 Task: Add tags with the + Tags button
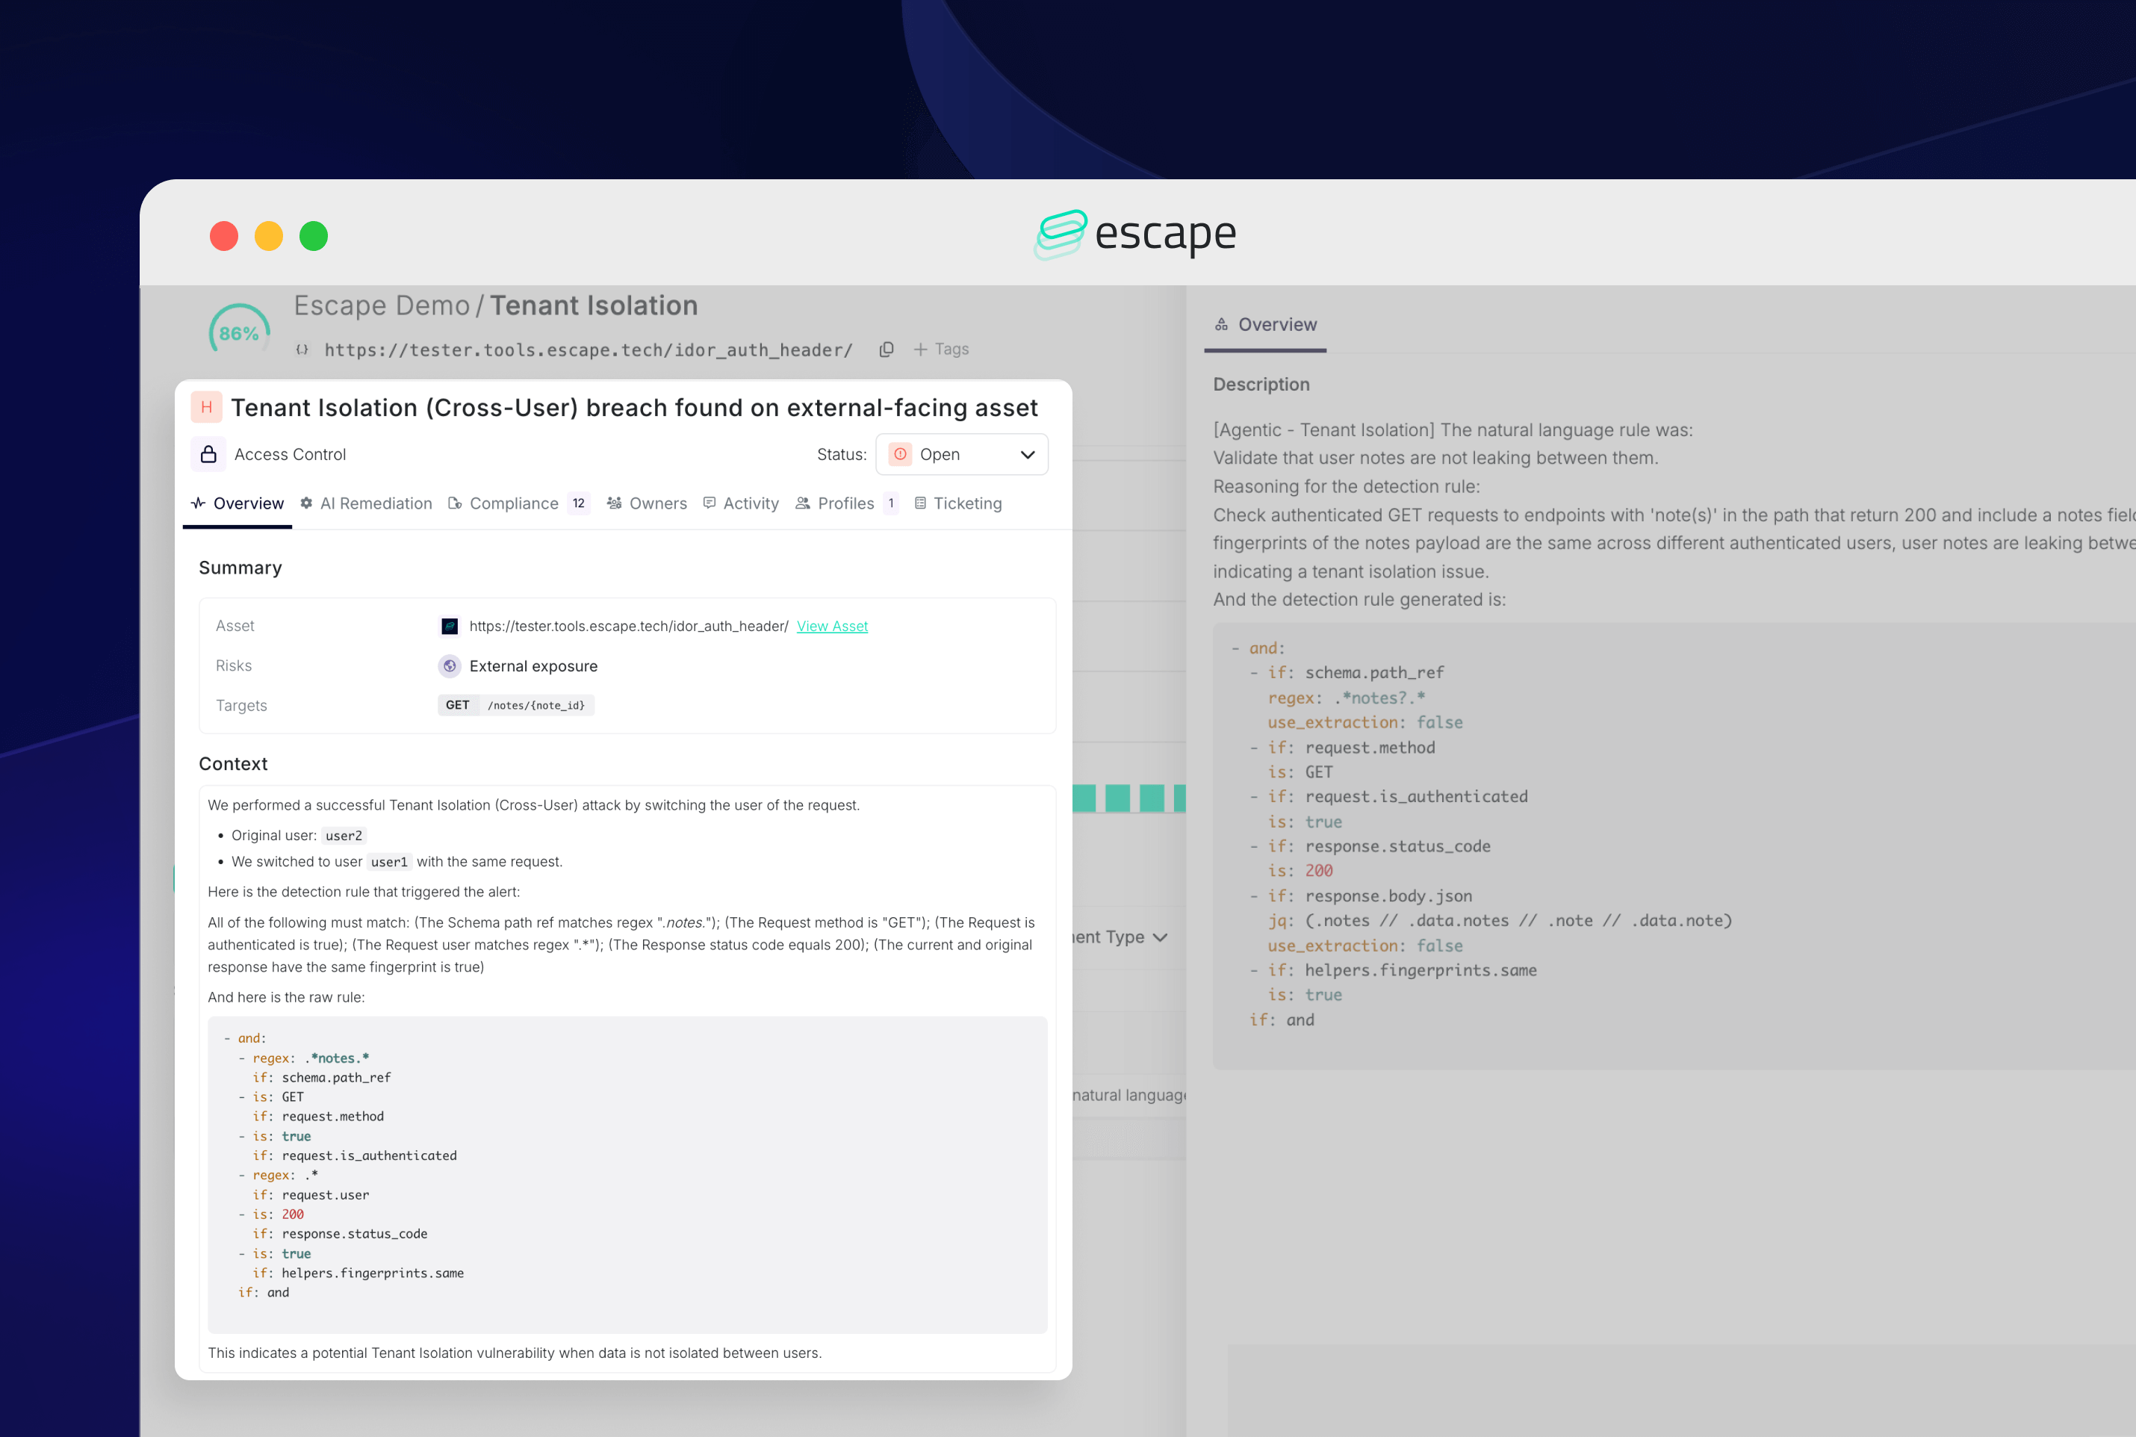point(941,350)
